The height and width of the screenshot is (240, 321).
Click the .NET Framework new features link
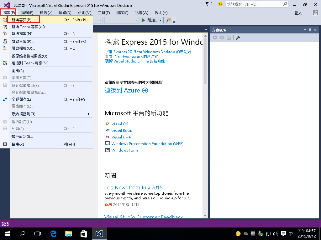132,57
